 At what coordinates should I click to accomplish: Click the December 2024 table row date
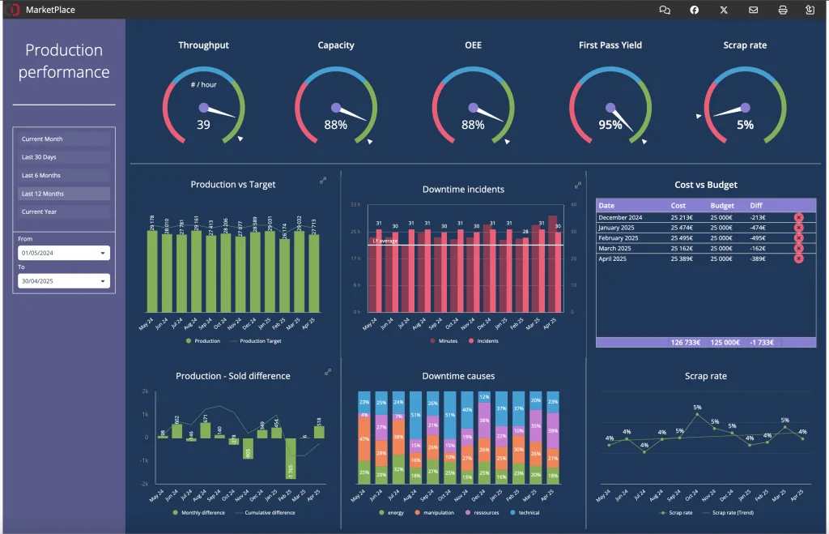(x=620, y=217)
